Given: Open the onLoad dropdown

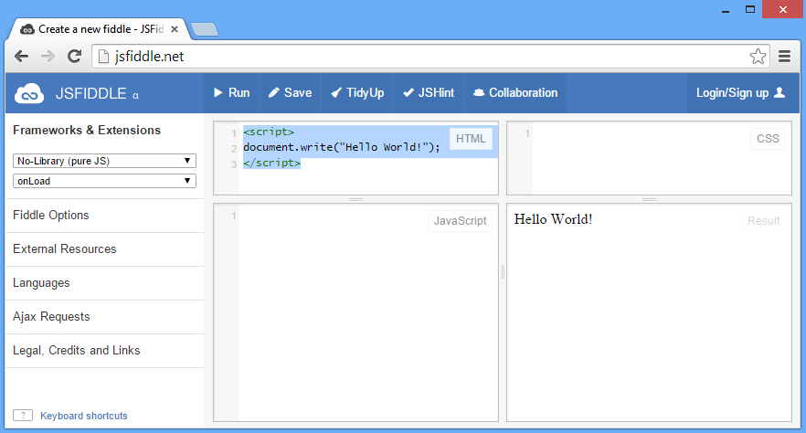Looking at the screenshot, I should point(104,181).
